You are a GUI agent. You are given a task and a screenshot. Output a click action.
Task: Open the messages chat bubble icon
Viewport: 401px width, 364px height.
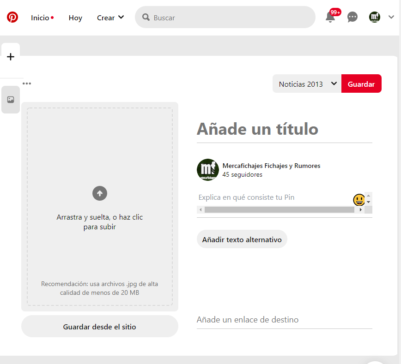(352, 18)
